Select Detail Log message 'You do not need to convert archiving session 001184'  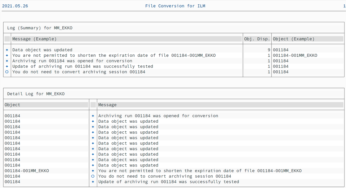pos(165,176)
